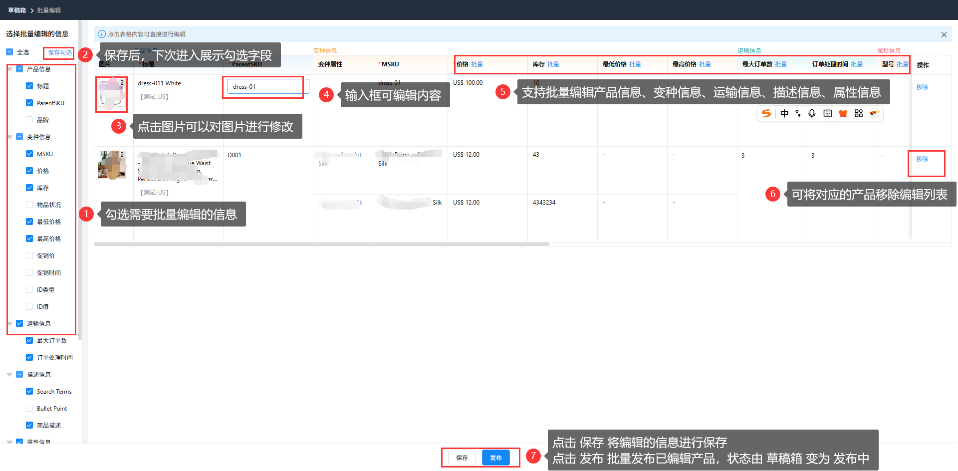
Task: Focus the ParentSKU input containing dress-01
Action: tap(268, 87)
